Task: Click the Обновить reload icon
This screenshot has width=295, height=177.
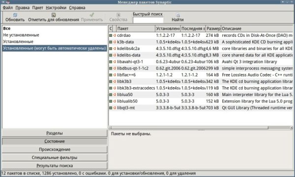Action: (x=15, y=15)
